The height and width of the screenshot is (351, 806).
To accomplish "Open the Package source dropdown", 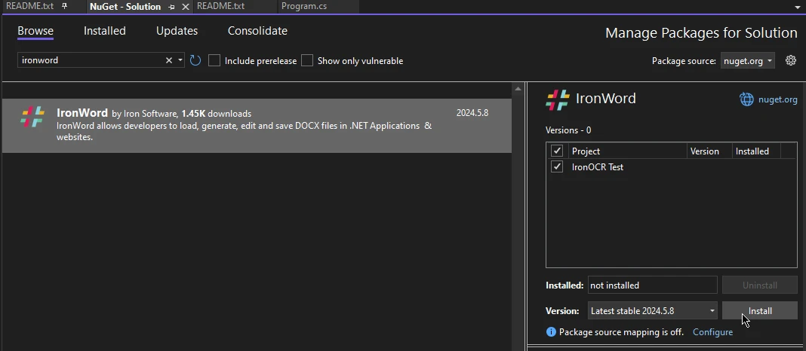I will pyautogui.click(x=747, y=61).
